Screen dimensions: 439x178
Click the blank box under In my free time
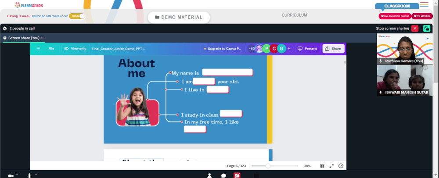click(195, 129)
